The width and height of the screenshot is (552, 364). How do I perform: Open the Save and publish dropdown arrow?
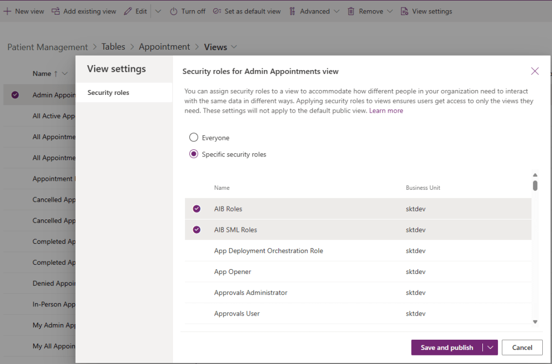tap(490, 348)
